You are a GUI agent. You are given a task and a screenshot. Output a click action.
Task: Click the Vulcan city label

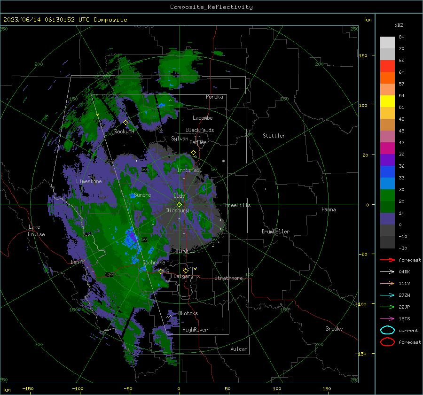[x=239, y=349]
